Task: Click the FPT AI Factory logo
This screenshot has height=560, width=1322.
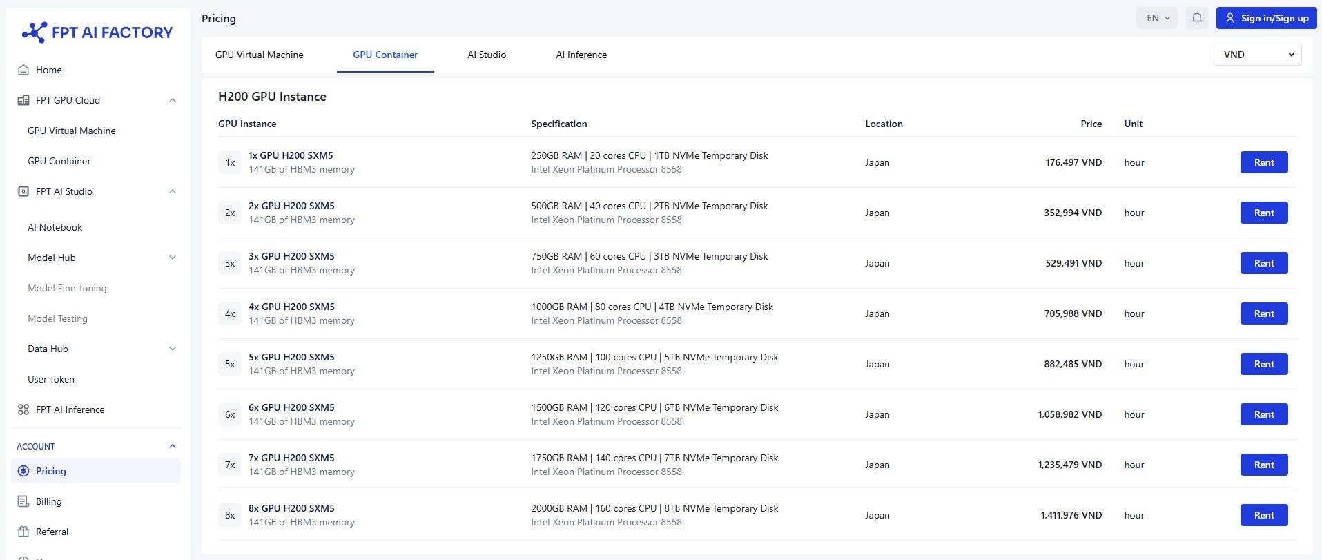Action: [x=97, y=32]
